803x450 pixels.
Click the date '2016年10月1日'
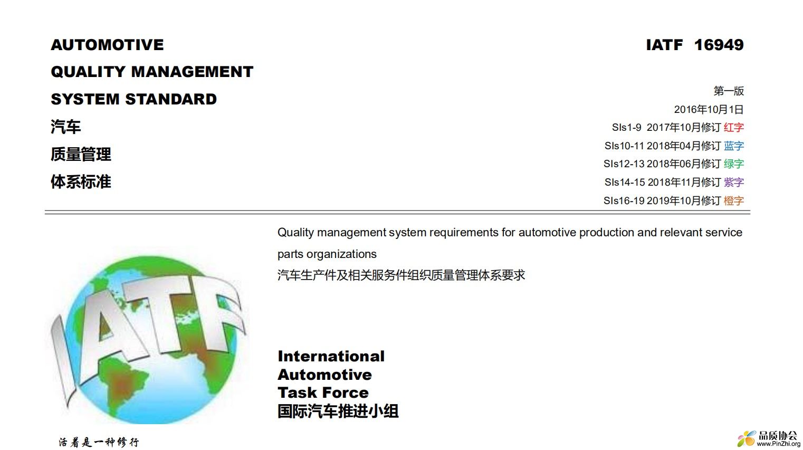click(x=709, y=109)
